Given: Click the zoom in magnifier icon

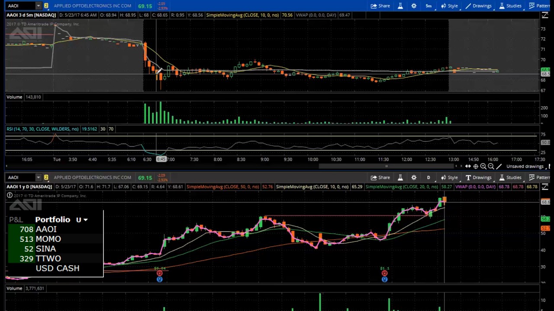Looking at the screenshot, I should (483, 167).
